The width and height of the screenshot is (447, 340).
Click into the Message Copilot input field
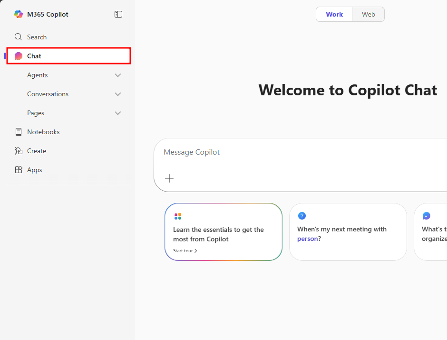(x=285, y=152)
